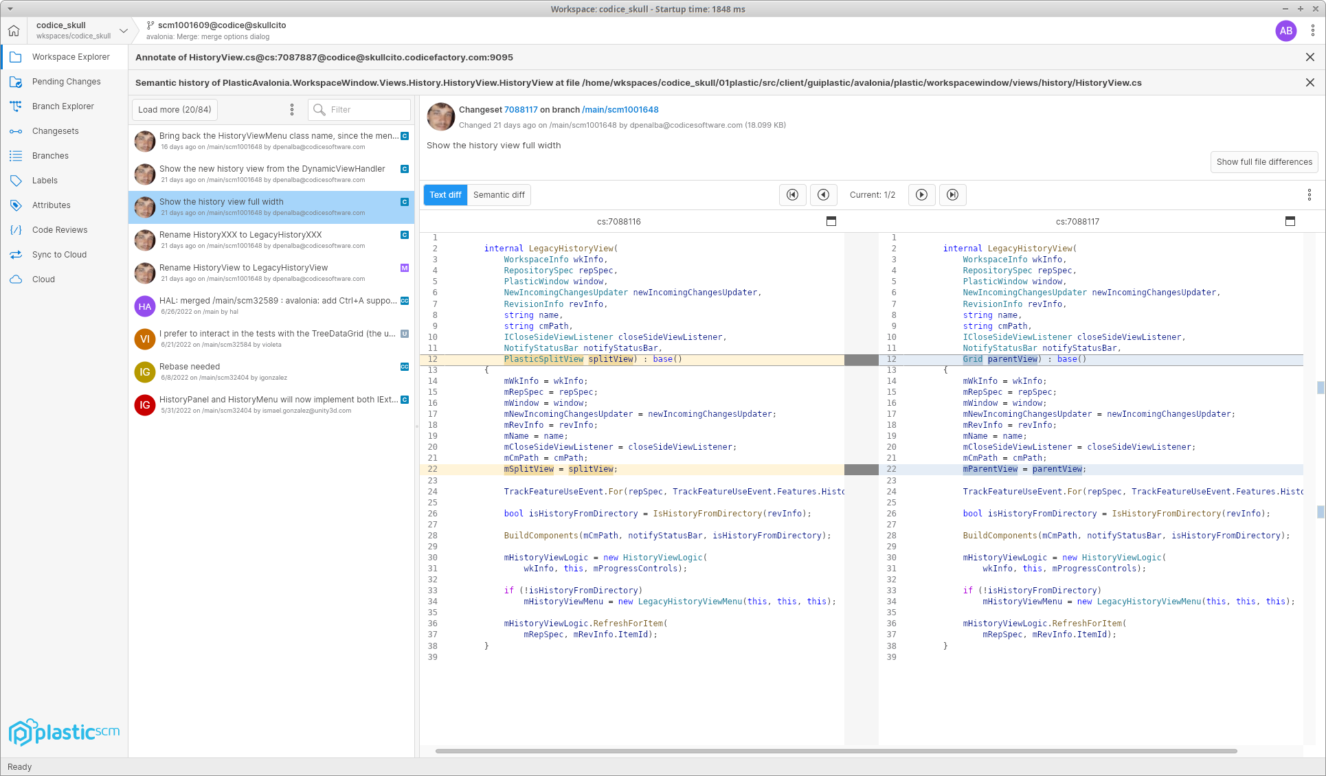
Task: Open the Branch Explorer
Action: point(63,106)
